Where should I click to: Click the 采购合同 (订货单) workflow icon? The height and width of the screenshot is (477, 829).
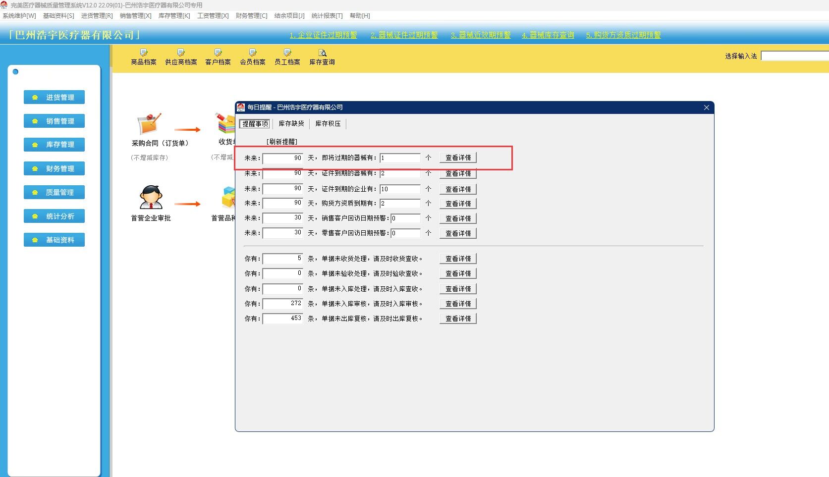click(x=149, y=124)
